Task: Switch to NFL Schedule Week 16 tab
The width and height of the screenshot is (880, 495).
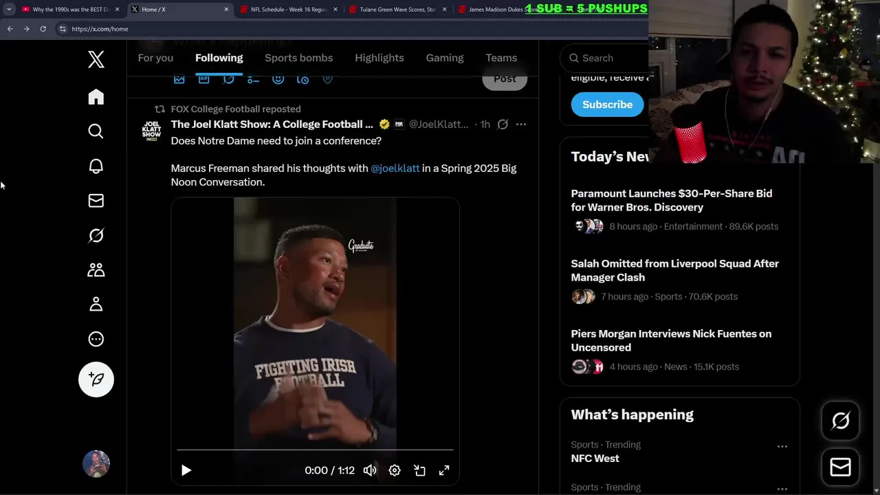Action: point(288,10)
